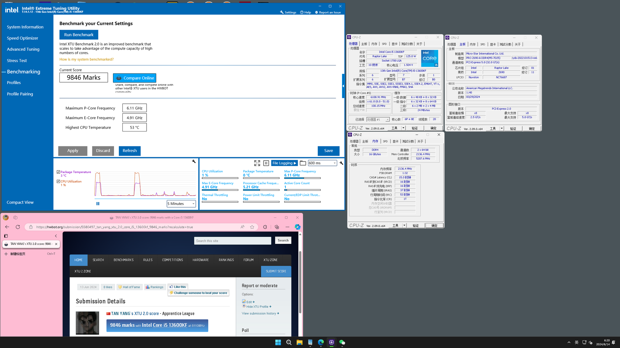The width and height of the screenshot is (620, 348).
Task: Toggle vertical tabs pane icon
Action: coord(6,236)
